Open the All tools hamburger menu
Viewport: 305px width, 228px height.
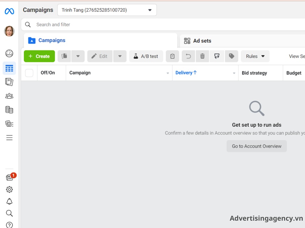click(x=9, y=137)
